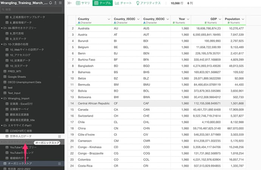Collapse the 09-順序付きカテゴリー folder
The height and width of the screenshot is (170, 261).
(x=2, y=28)
